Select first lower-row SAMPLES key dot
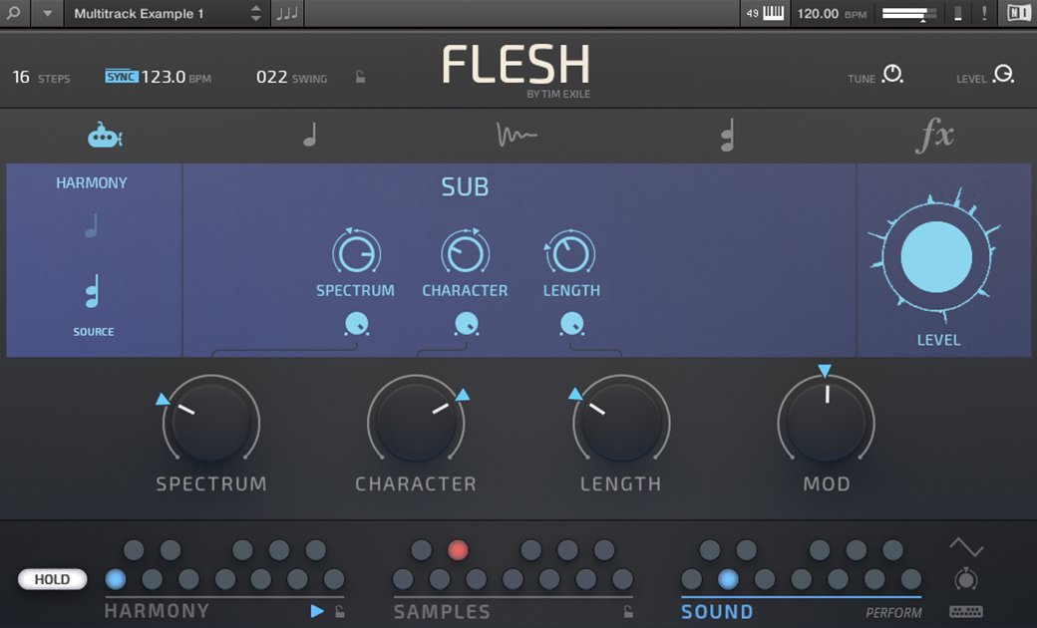Image resolution: width=1037 pixels, height=628 pixels. click(x=403, y=580)
